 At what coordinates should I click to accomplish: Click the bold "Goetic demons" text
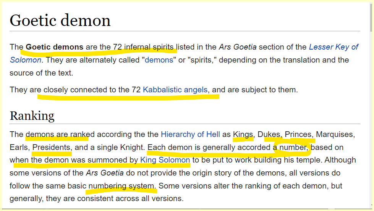click(54, 47)
